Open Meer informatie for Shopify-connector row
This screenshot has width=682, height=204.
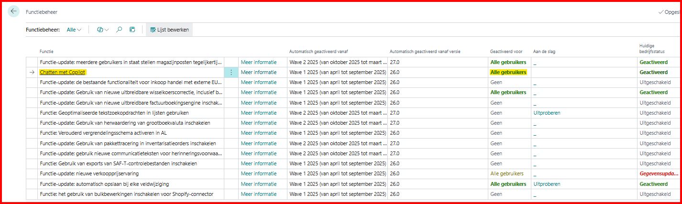(x=258, y=194)
